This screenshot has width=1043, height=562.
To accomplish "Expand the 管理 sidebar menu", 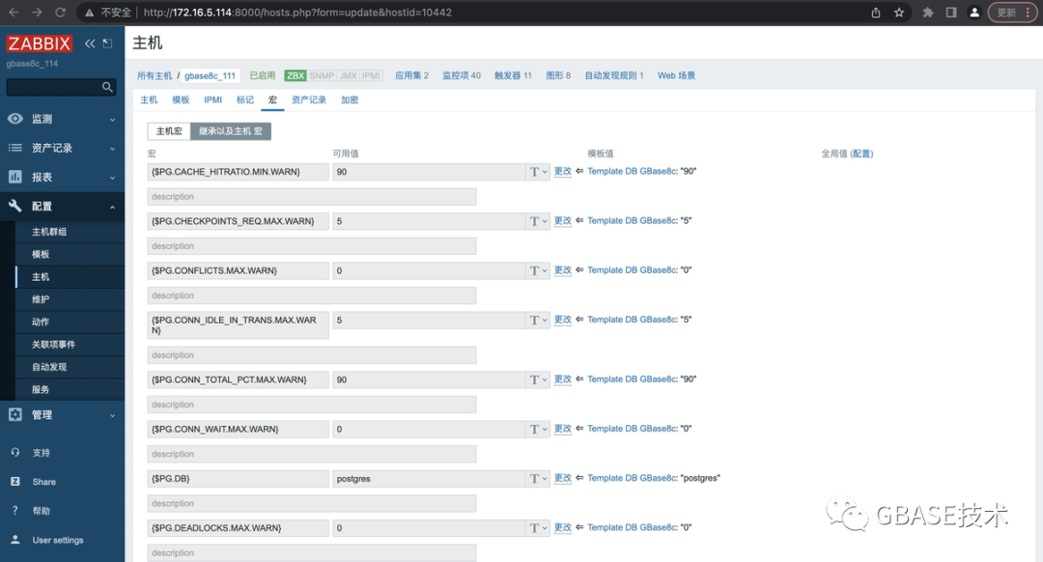I will (63, 415).
